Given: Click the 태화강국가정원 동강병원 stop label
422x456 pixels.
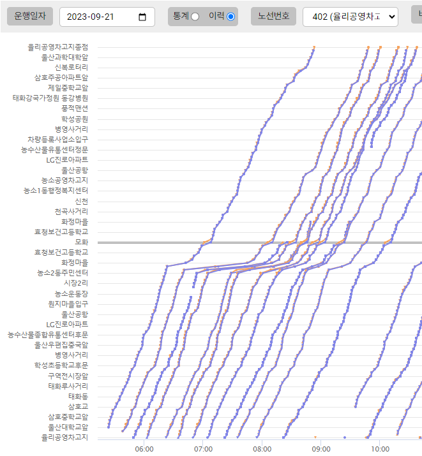Looking at the screenshot, I should [50, 98].
